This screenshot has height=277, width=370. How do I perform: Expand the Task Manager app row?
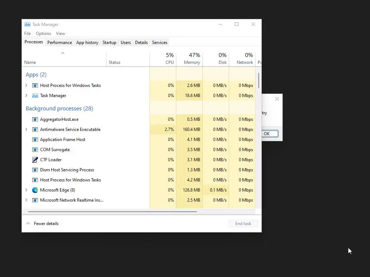coord(26,95)
